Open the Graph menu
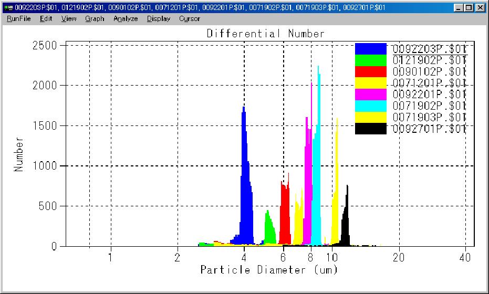The image size is (489, 294). tap(95, 19)
